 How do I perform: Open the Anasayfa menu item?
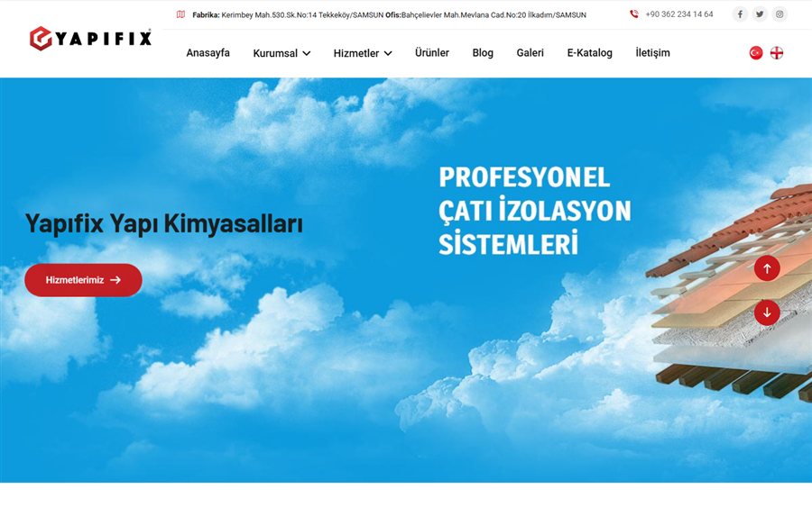pos(208,53)
